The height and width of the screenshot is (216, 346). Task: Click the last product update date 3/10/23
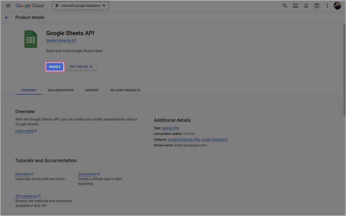(x=189, y=134)
